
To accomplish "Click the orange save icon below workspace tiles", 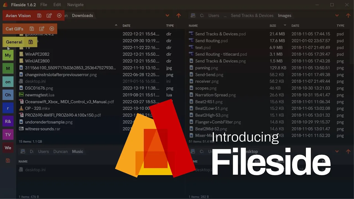I will (x=8, y=161).
